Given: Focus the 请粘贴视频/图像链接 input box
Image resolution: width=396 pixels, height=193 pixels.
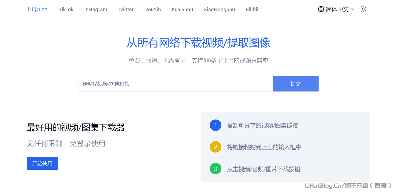Looking at the screenshot, I should click(x=175, y=84).
